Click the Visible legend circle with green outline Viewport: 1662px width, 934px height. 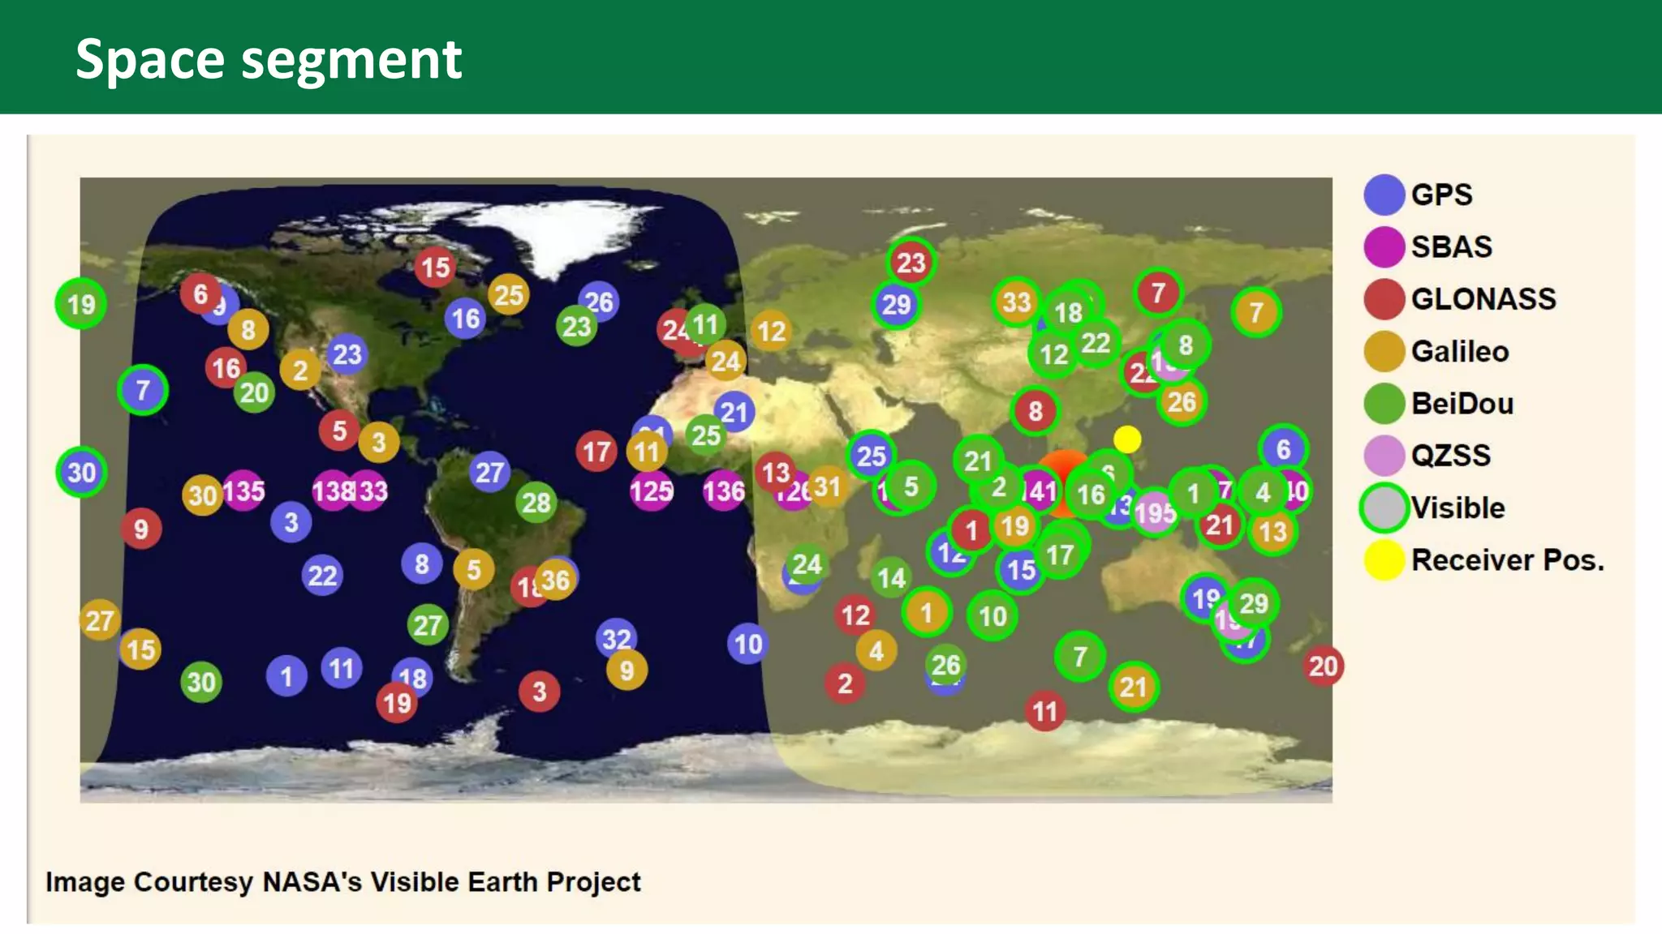pos(1384,508)
